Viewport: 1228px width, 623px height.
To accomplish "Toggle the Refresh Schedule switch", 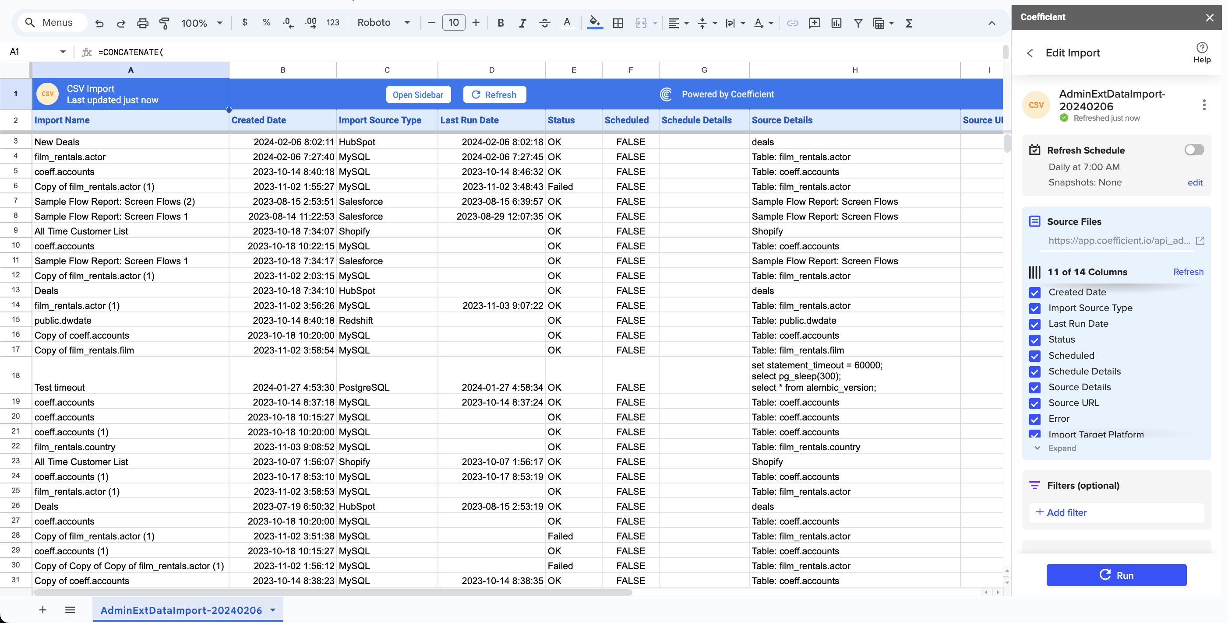I will tap(1194, 150).
